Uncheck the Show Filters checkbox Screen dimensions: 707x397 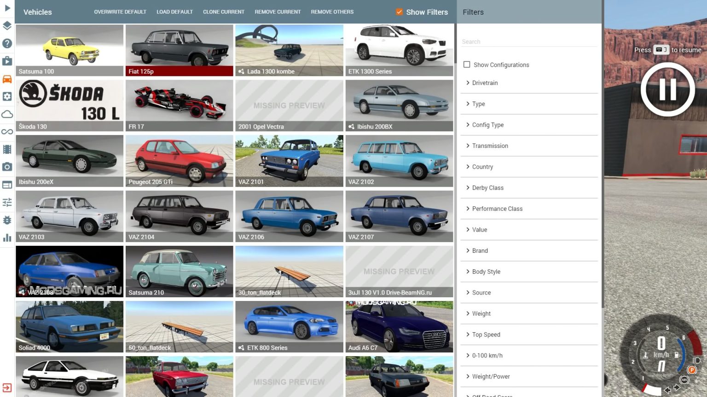(399, 12)
